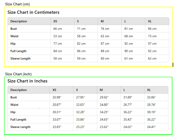Click the M column header in centimeters chart
The image size is (177, 137).
pyautogui.click(x=102, y=21)
